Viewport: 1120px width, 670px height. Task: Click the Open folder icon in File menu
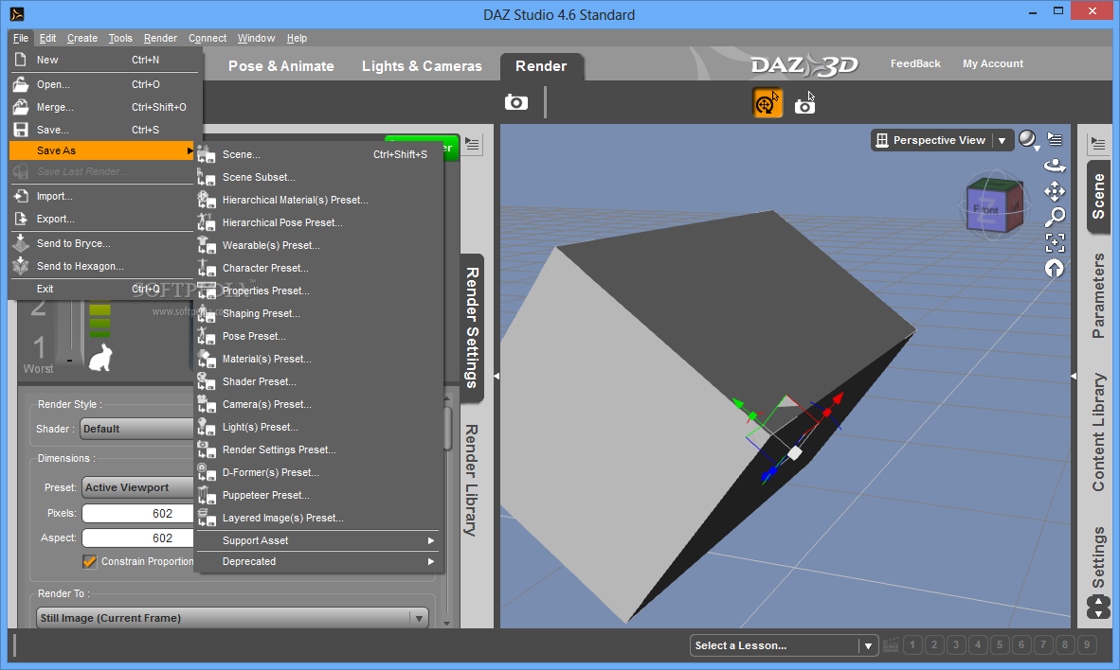[21, 84]
